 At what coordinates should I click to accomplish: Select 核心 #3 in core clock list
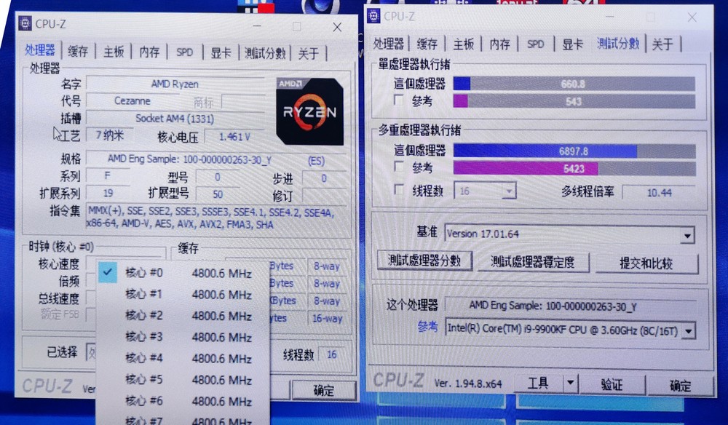pos(183,337)
